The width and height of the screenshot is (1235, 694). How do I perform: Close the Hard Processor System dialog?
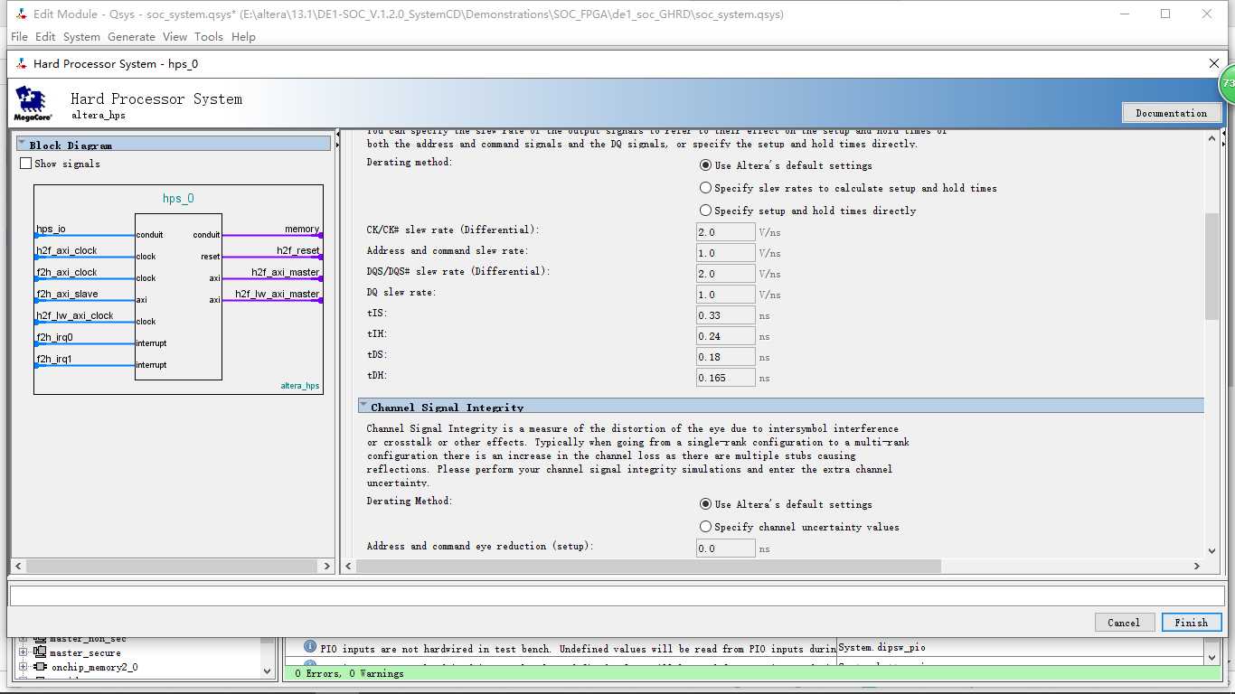pos(1214,63)
